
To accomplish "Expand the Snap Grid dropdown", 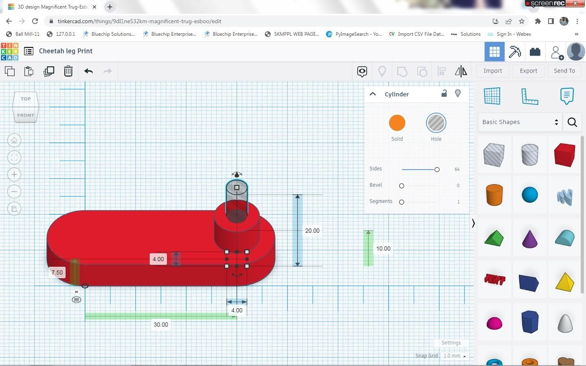I will [455, 355].
